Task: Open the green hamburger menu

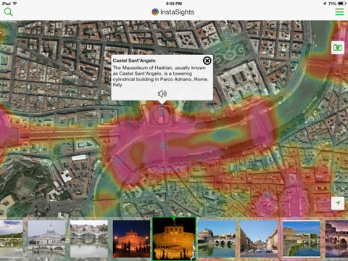Action: point(339,12)
